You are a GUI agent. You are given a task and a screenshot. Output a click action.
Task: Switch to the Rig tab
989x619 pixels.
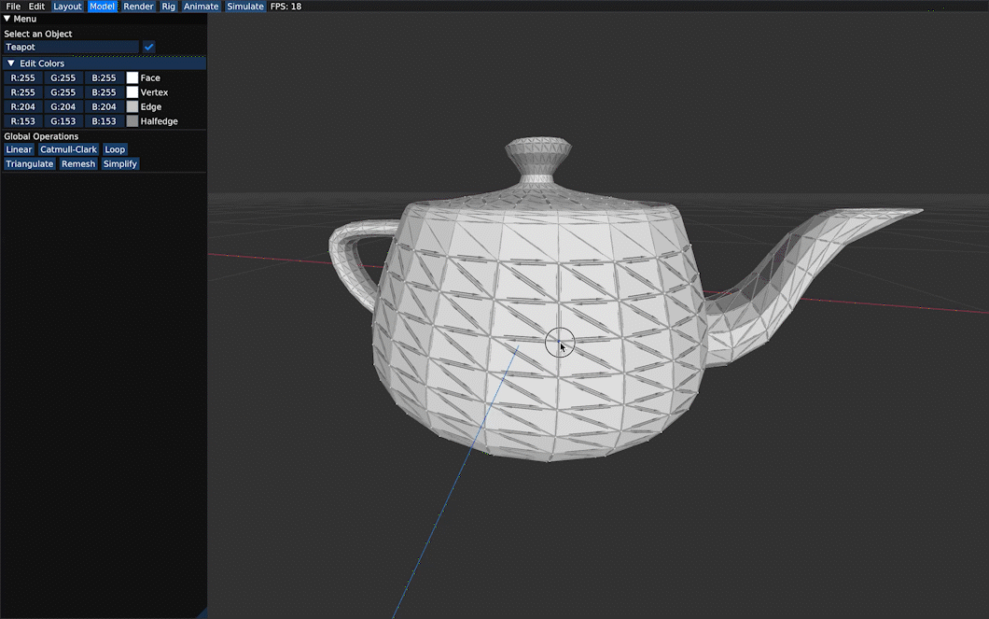pyautogui.click(x=168, y=7)
